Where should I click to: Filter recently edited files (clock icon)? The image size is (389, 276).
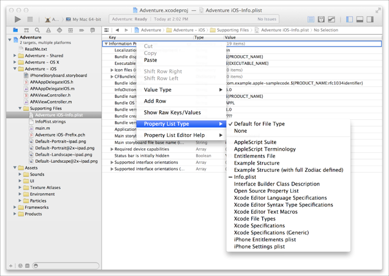pyautogui.click(x=20, y=266)
